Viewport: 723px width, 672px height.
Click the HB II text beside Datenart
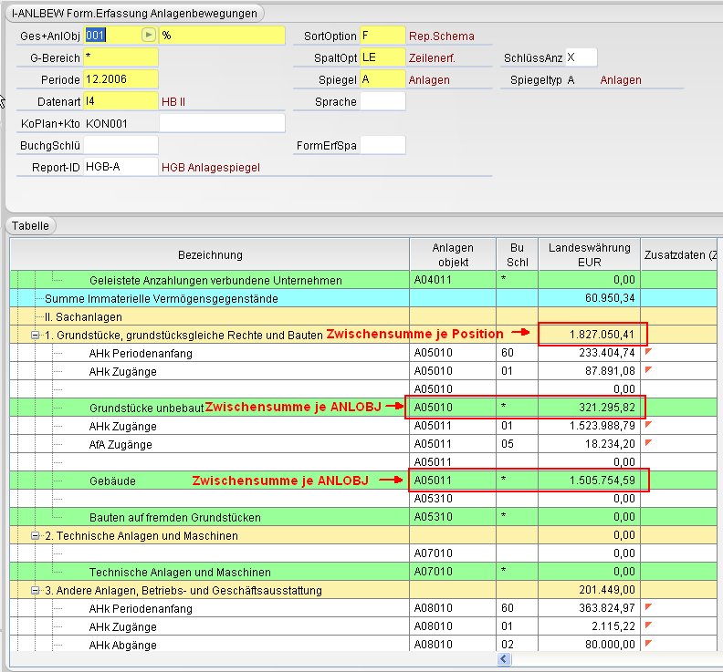click(173, 102)
